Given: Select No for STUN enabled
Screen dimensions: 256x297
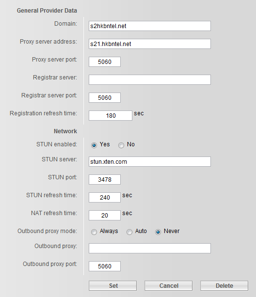Looking at the screenshot, I should click(x=121, y=145).
